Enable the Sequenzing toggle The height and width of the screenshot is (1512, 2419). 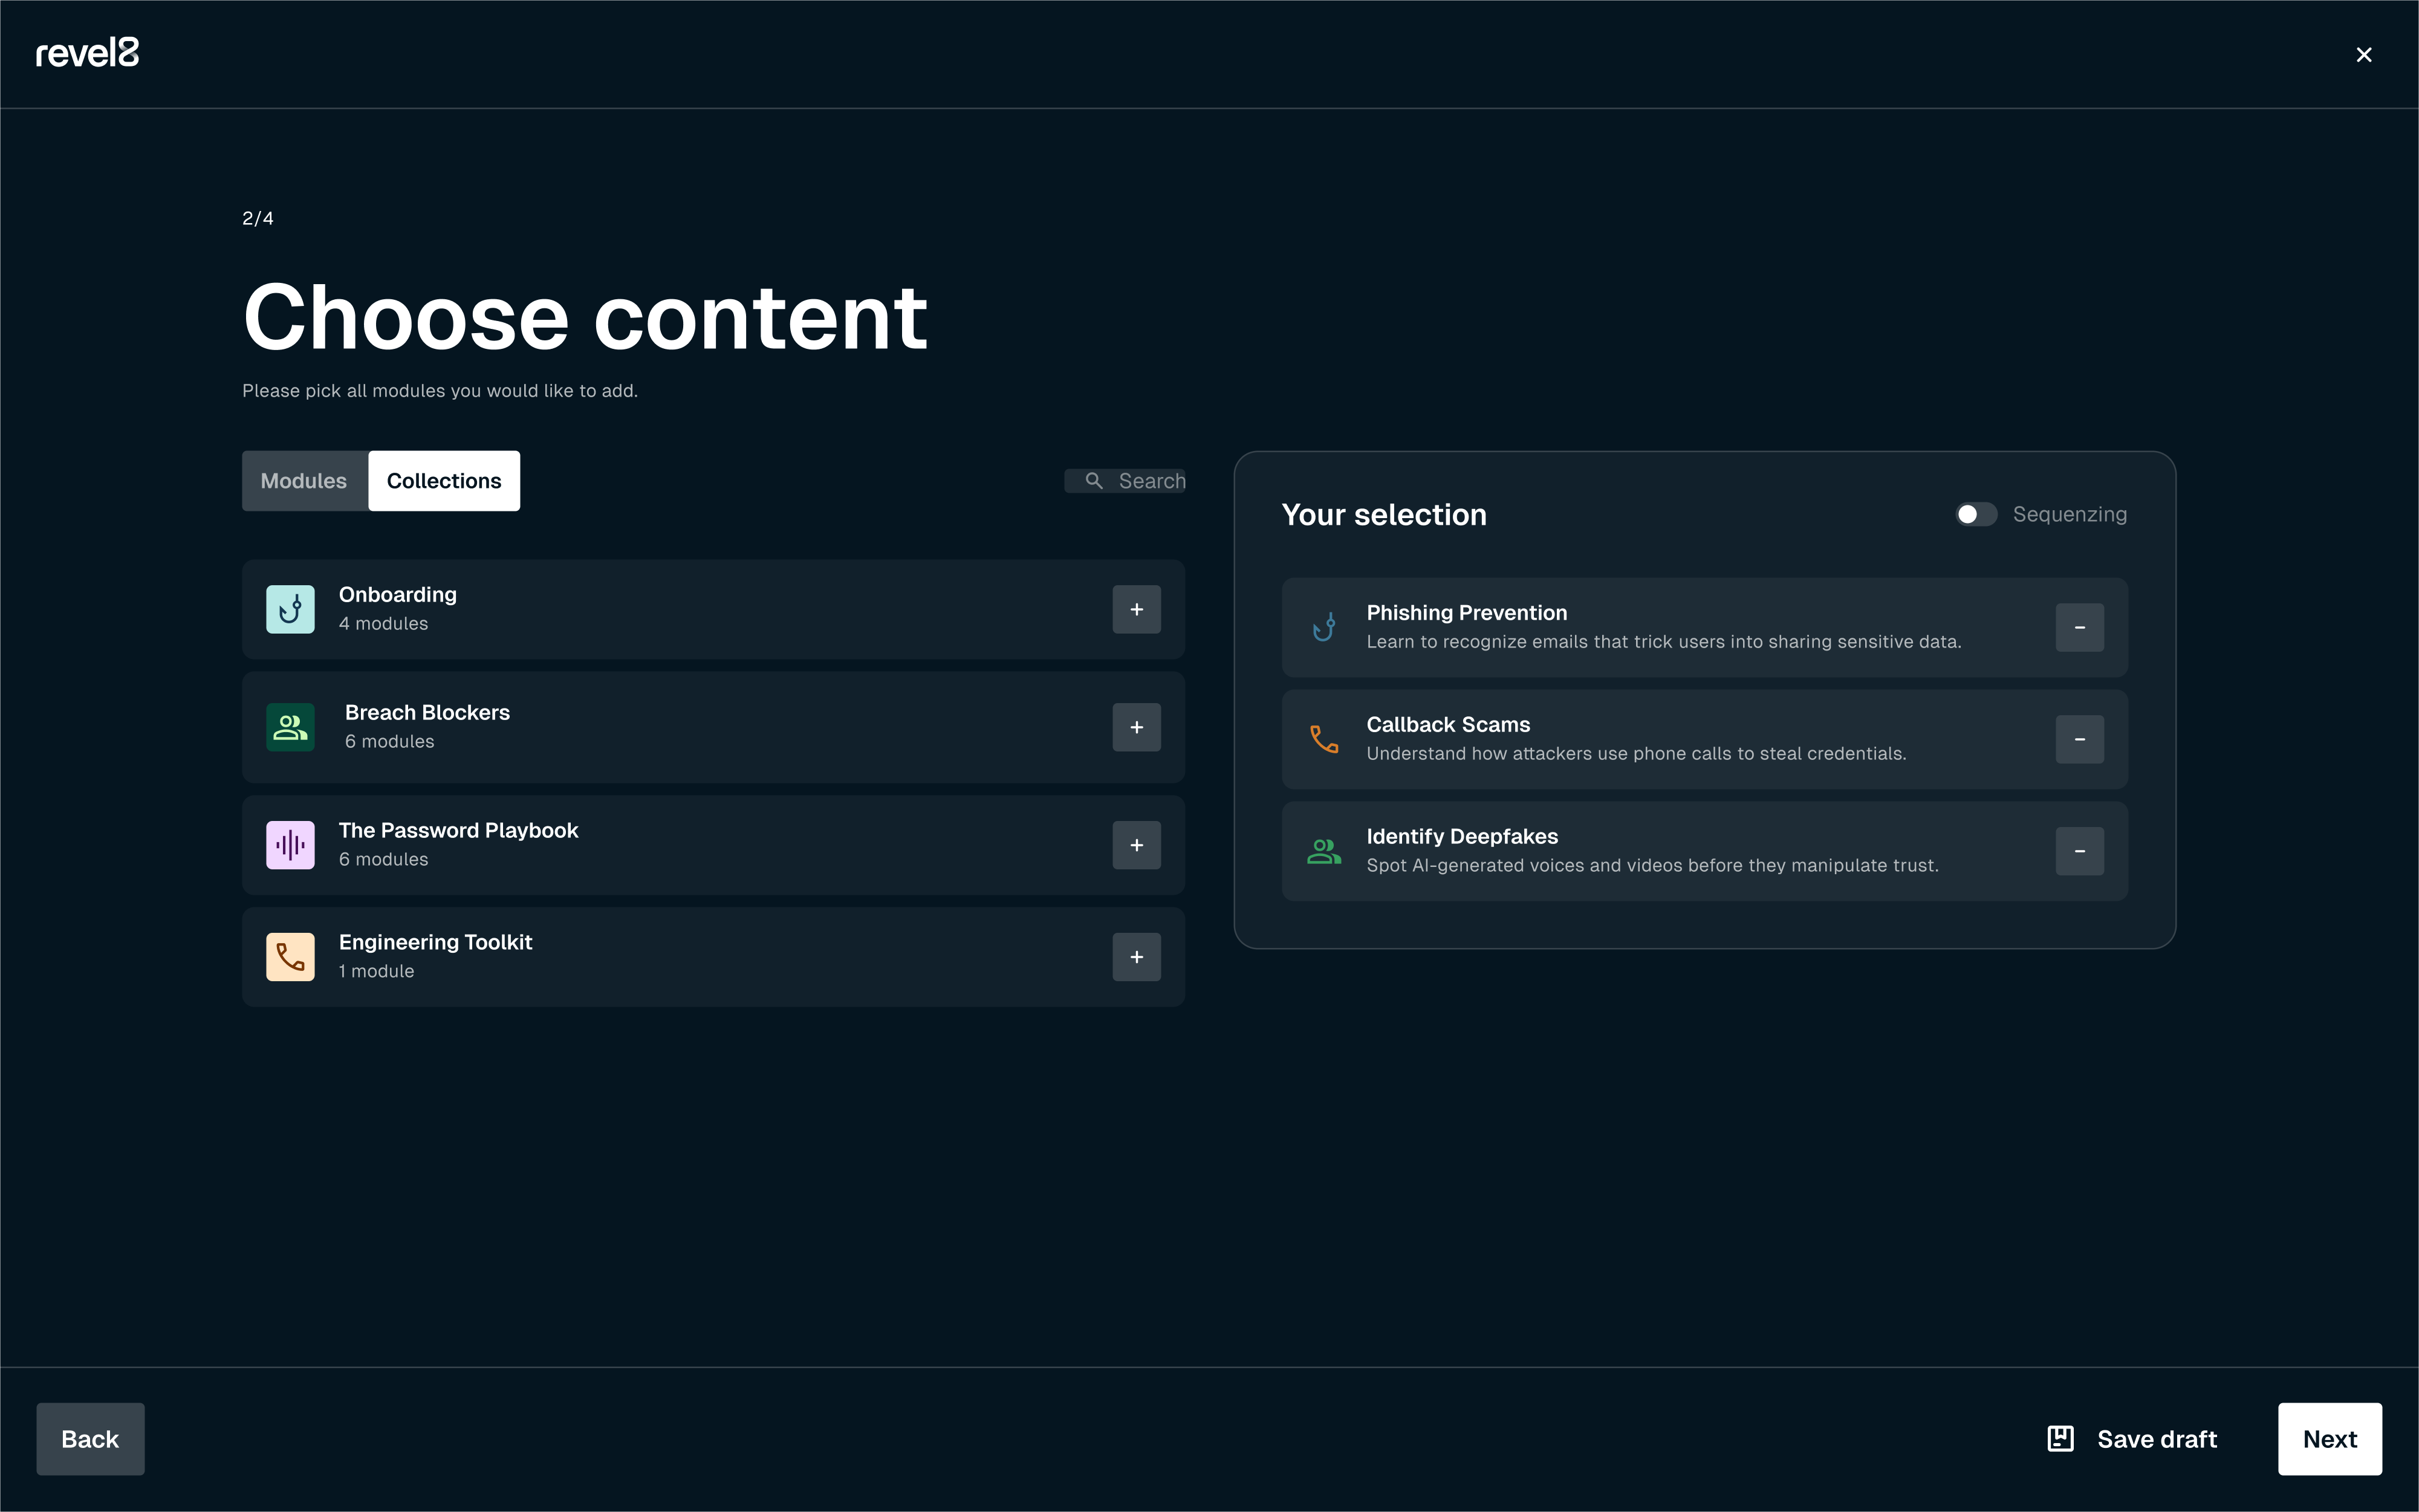(1976, 514)
